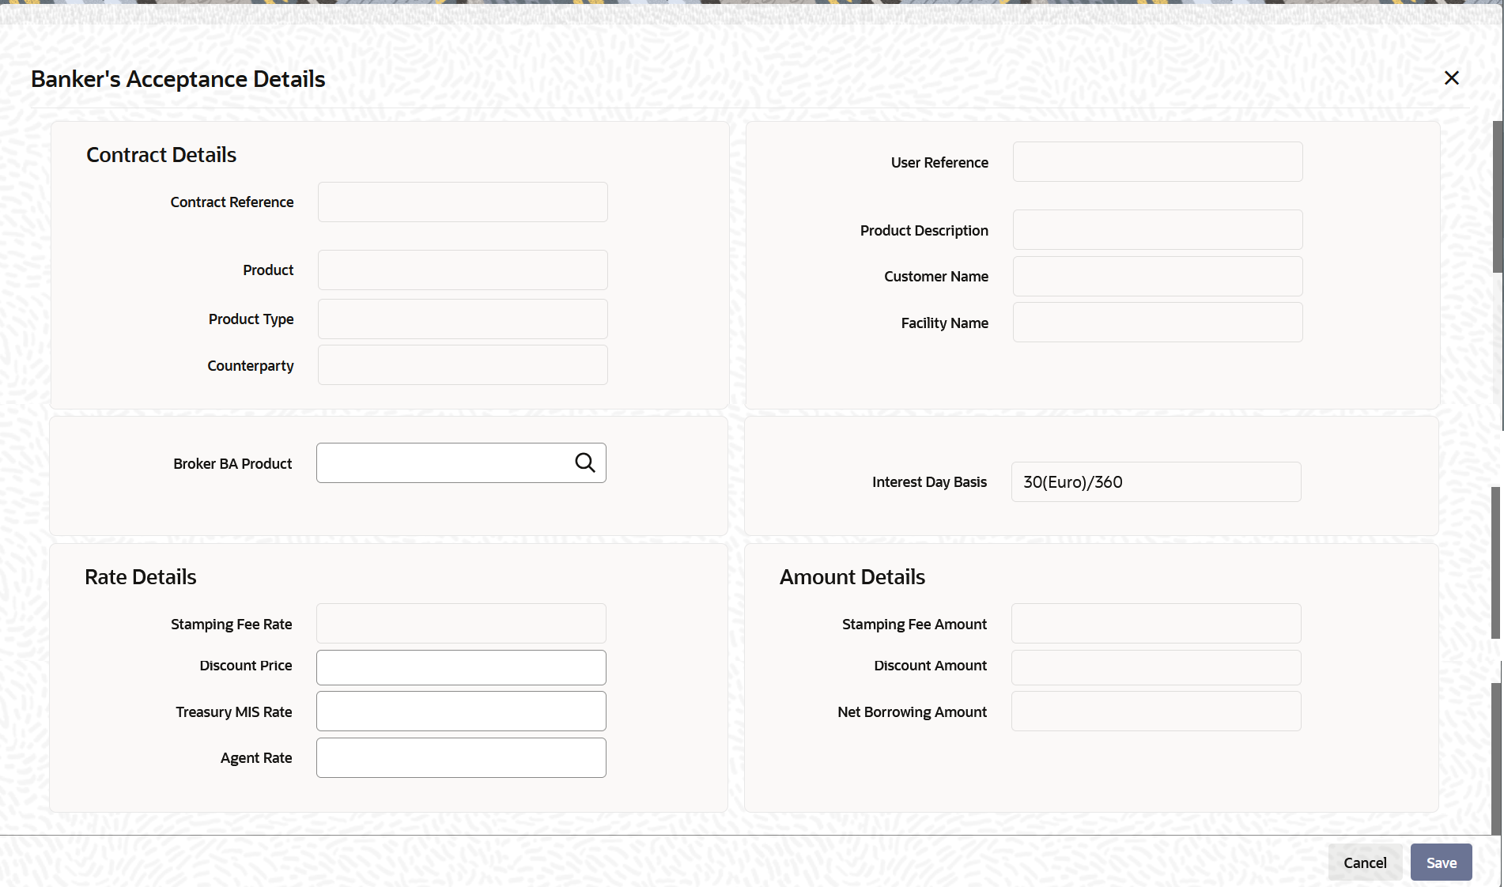This screenshot has width=1504, height=887.
Task: Click the Discount Price label
Action: [246, 666]
